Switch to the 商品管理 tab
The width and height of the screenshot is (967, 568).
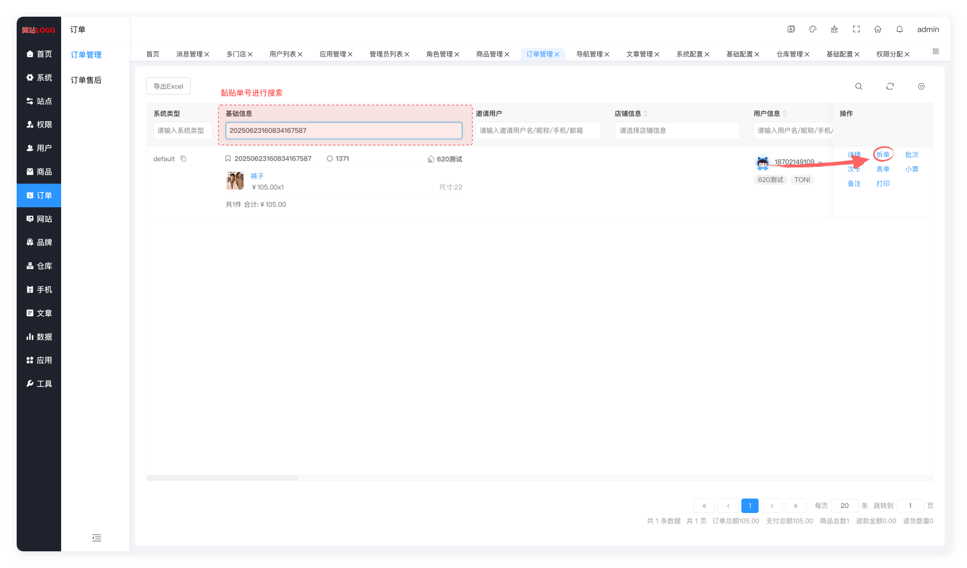coord(489,54)
